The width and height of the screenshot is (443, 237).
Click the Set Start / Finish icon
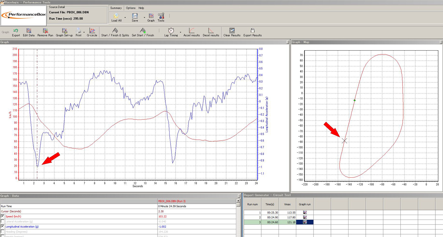coord(143,31)
